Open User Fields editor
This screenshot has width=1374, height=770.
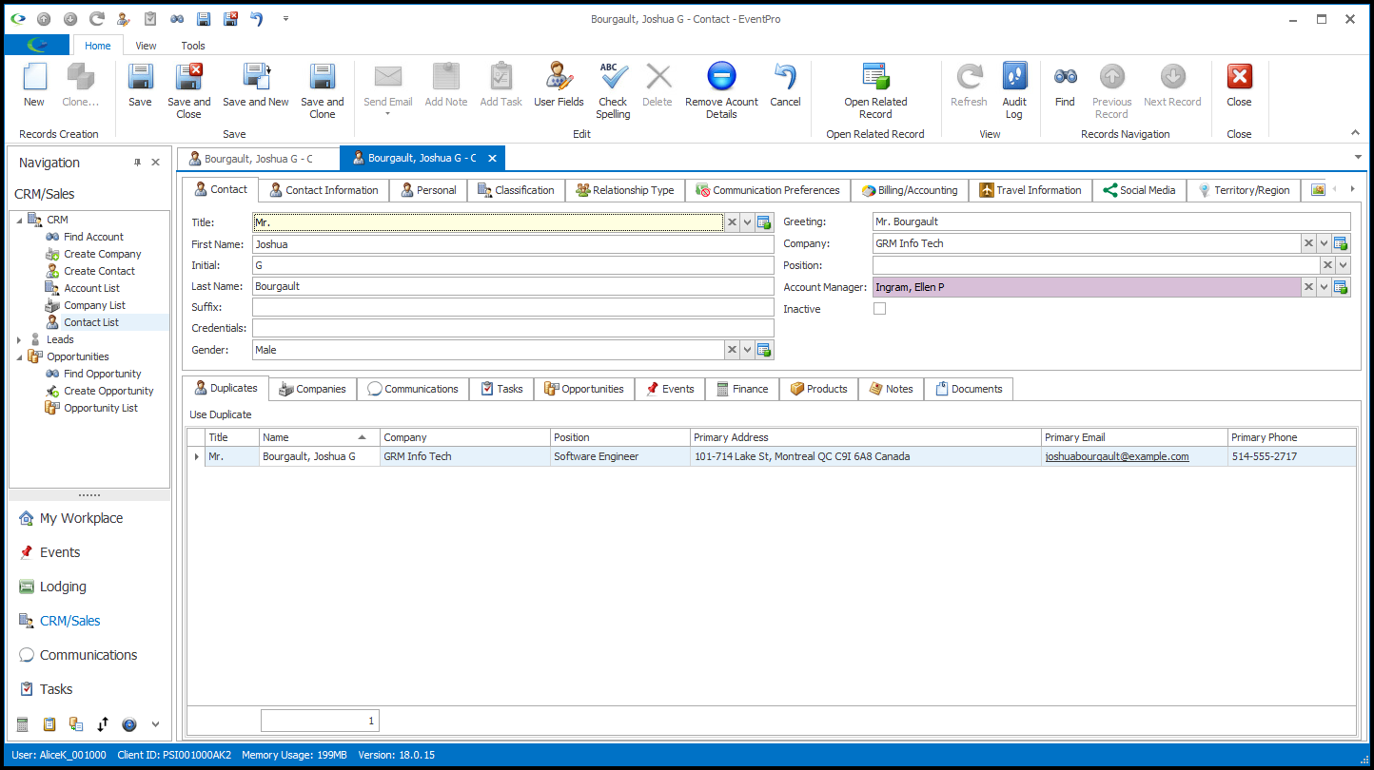(x=559, y=78)
